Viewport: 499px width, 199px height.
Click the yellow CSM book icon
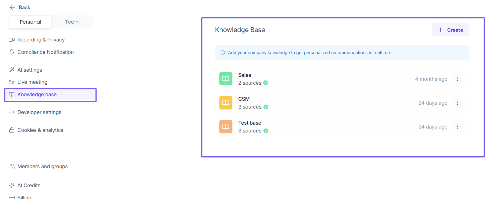(x=226, y=103)
